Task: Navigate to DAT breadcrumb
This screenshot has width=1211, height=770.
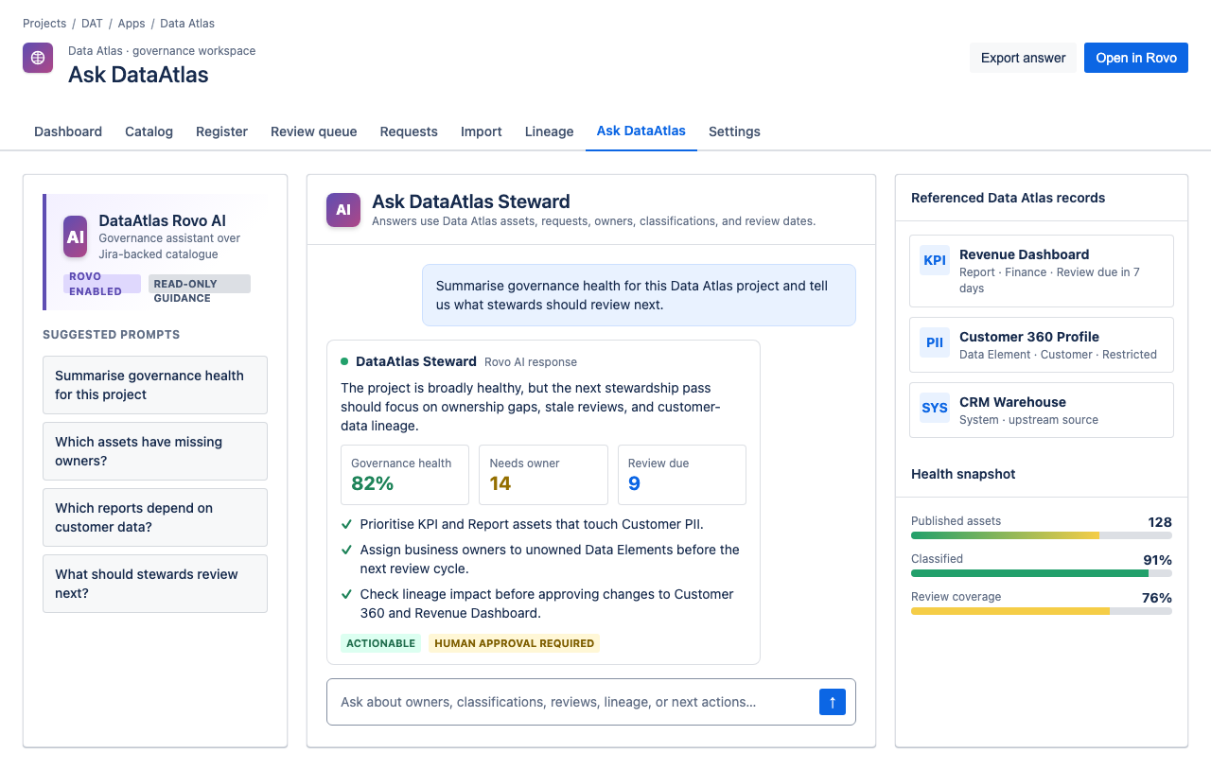Action: (x=92, y=24)
